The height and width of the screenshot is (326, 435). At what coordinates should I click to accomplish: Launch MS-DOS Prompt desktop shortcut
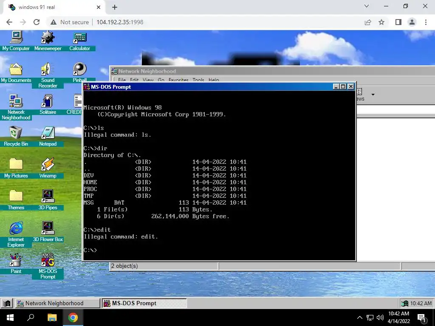(x=48, y=266)
